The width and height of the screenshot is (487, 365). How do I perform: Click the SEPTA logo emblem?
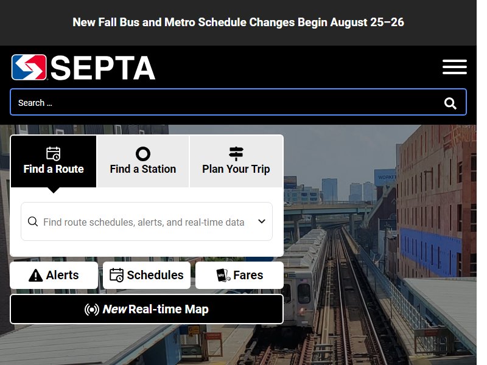29,68
